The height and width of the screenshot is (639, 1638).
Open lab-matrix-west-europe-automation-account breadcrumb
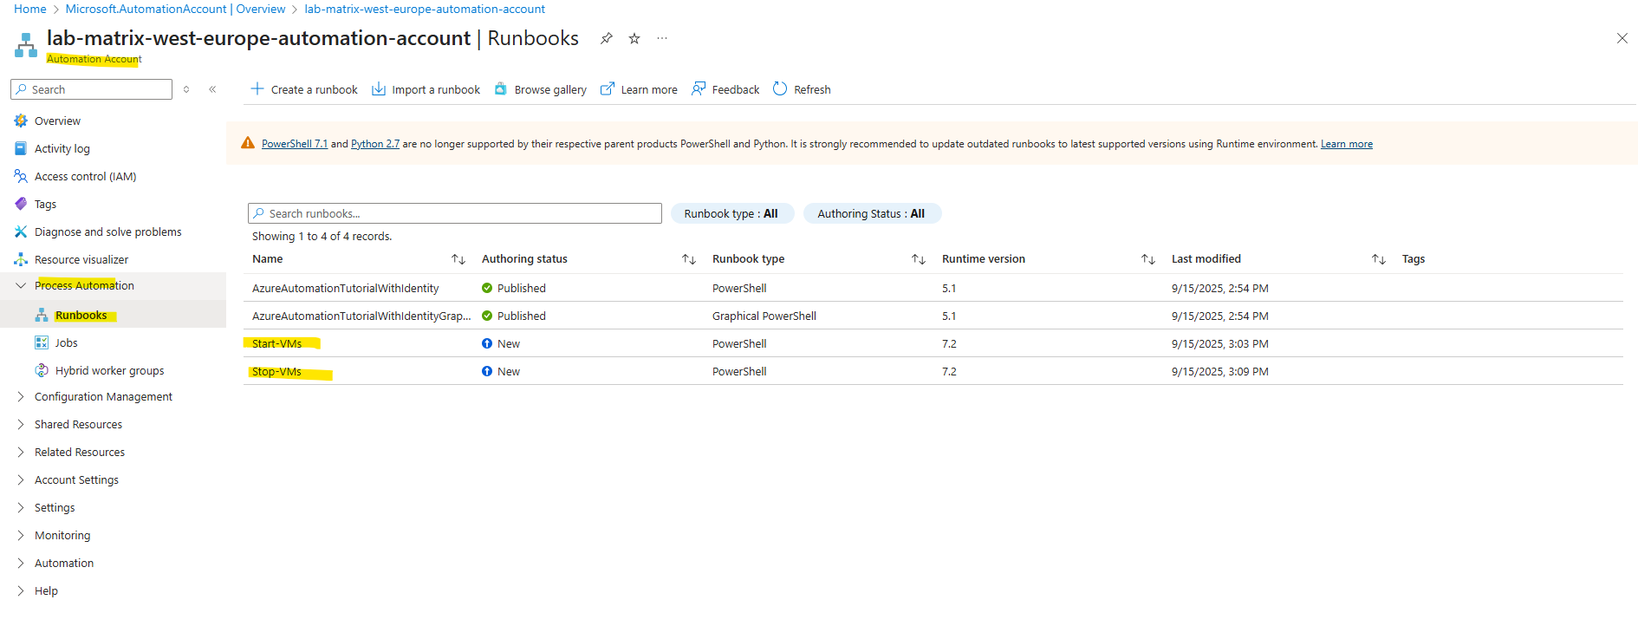tap(425, 9)
